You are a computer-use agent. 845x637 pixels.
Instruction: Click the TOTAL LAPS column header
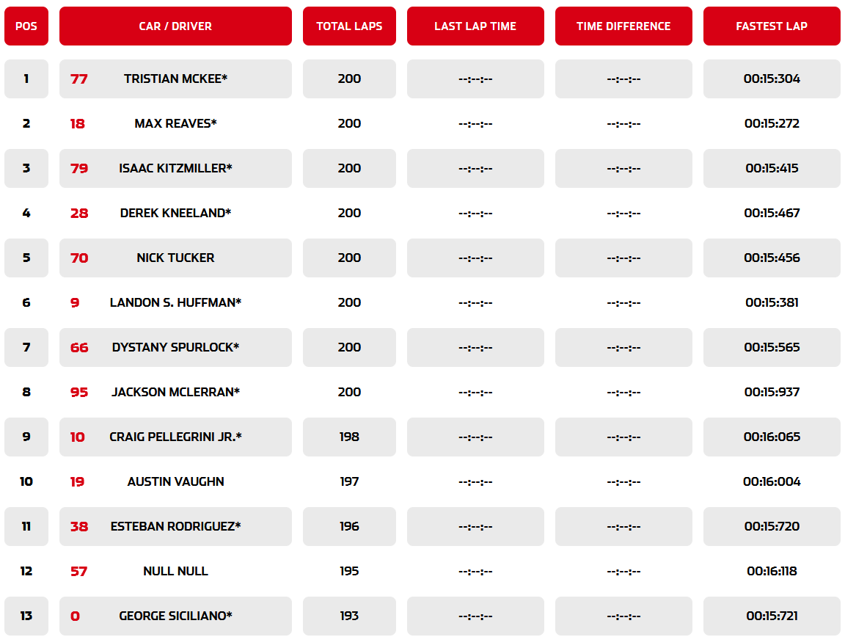click(x=349, y=26)
